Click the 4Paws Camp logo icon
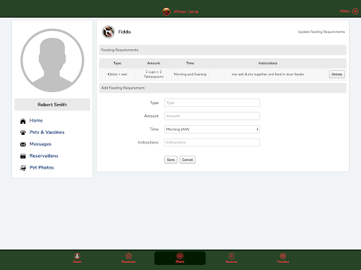The height and width of the screenshot is (270, 361). (166, 11)
